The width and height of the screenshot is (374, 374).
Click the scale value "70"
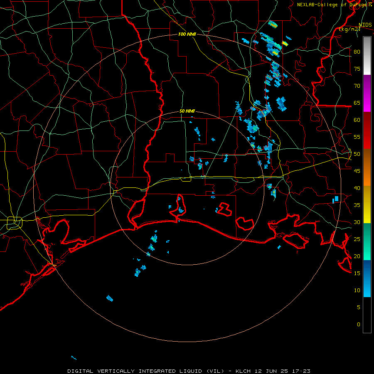pos(357,86)
